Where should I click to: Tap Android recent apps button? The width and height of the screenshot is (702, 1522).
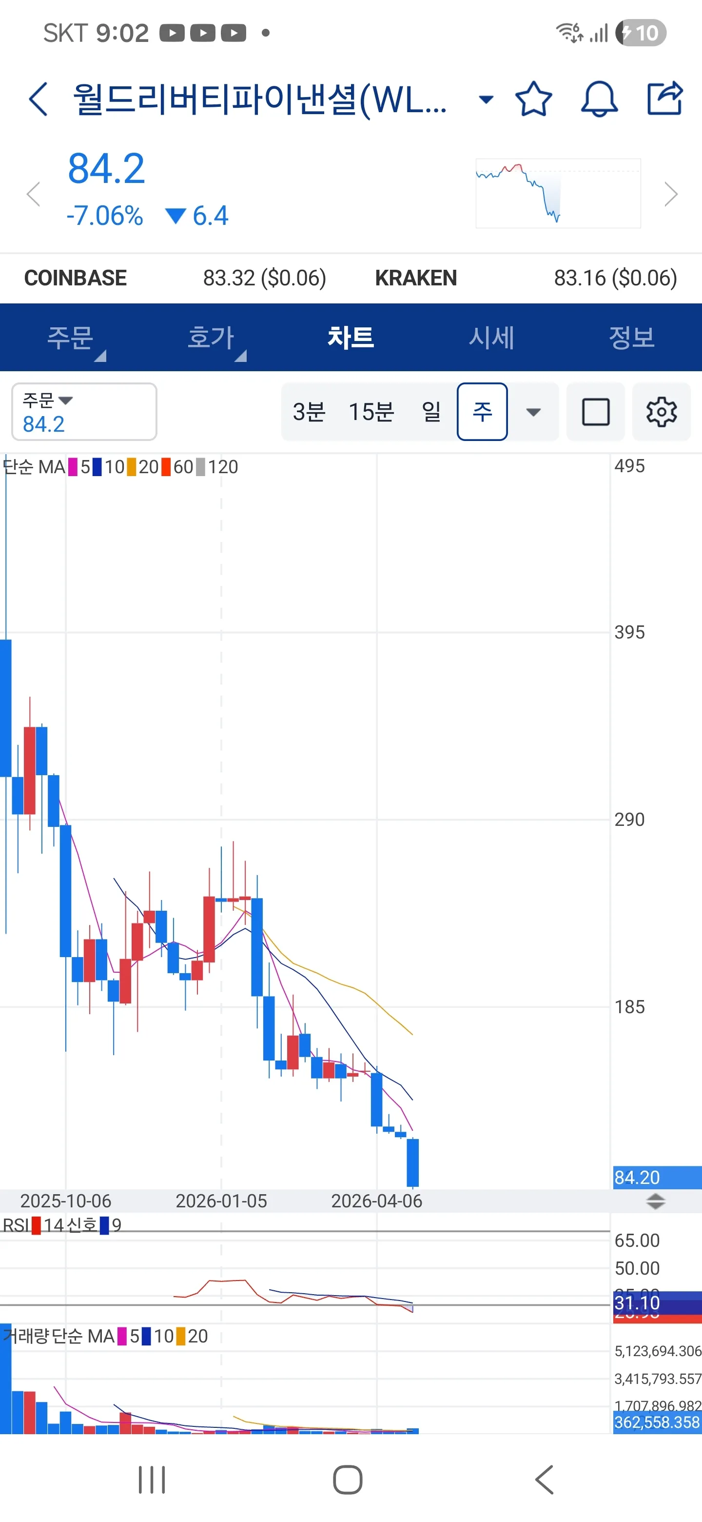(152, 1480)
